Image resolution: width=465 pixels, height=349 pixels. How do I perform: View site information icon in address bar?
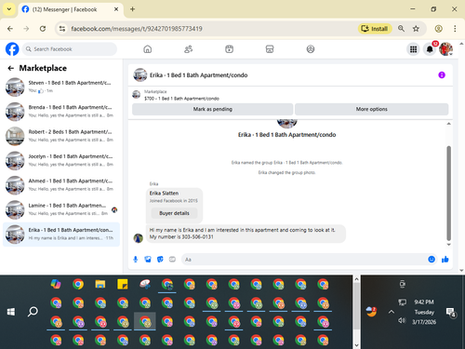pos(62,29)
